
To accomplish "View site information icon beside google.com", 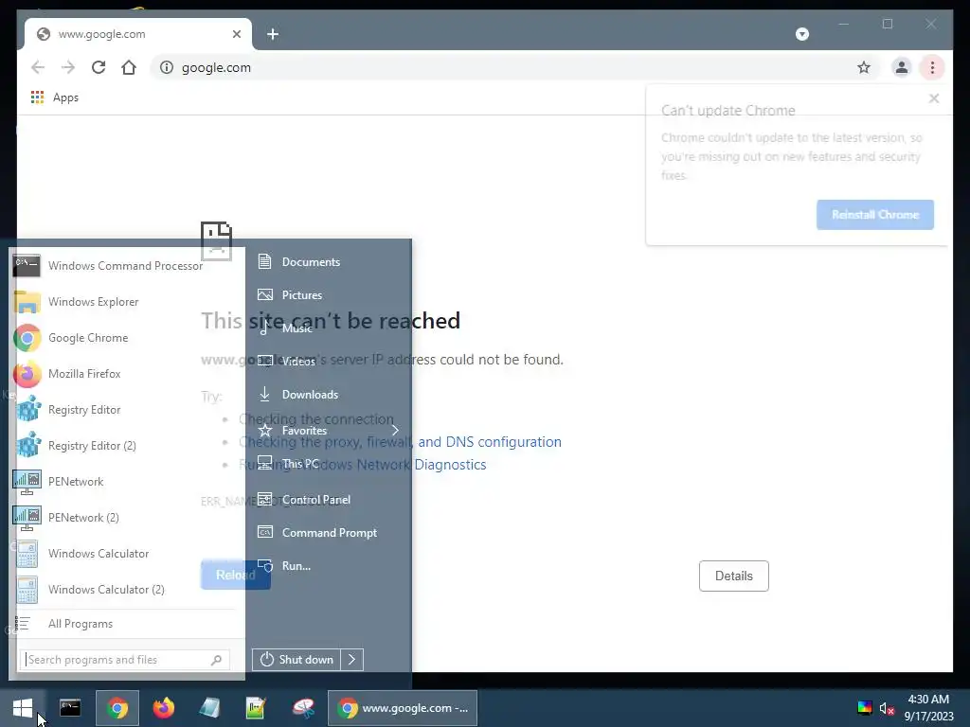I will (167, 67).
